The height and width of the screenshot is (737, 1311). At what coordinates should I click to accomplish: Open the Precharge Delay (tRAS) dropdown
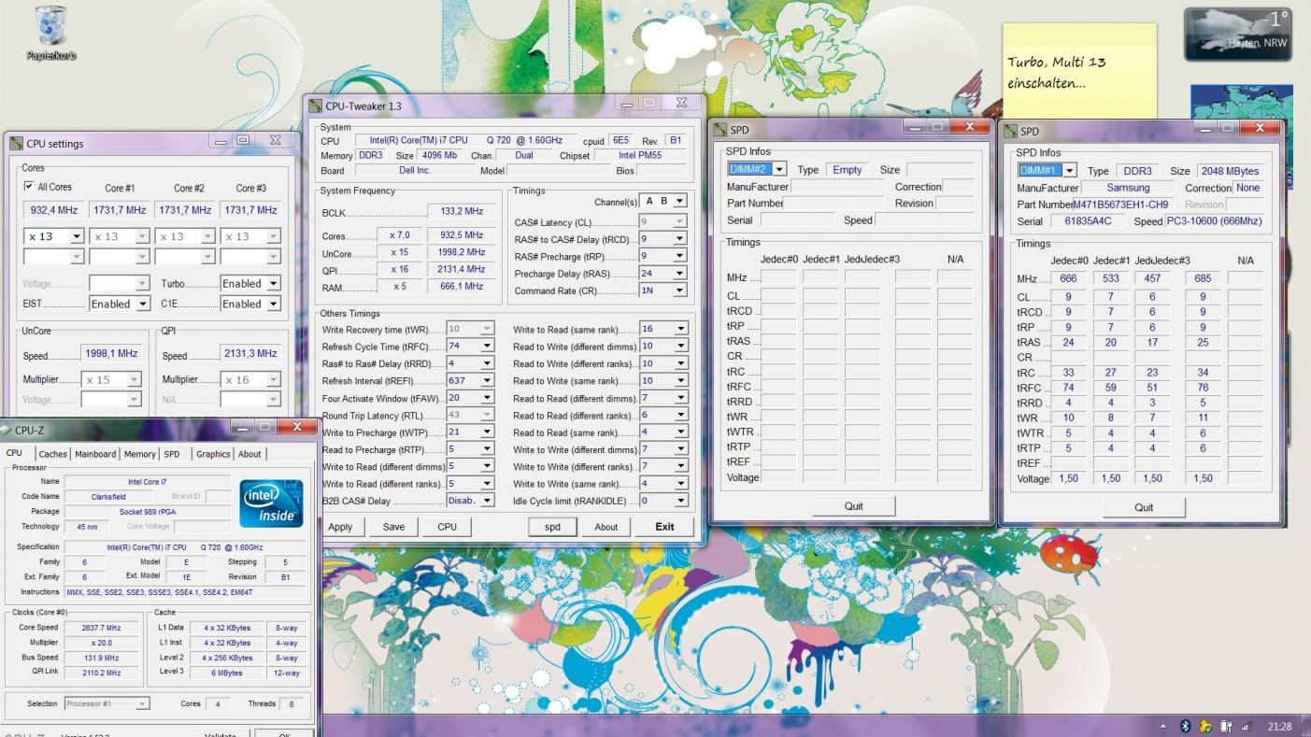(679, 274)
